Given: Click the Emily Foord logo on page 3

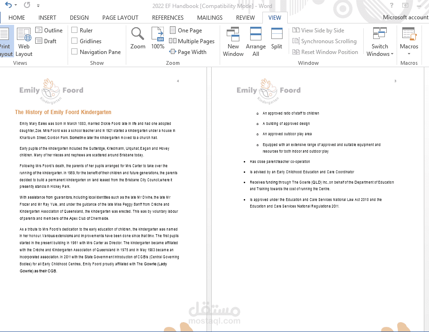Looking at the screenshot, I should (268, 92).
